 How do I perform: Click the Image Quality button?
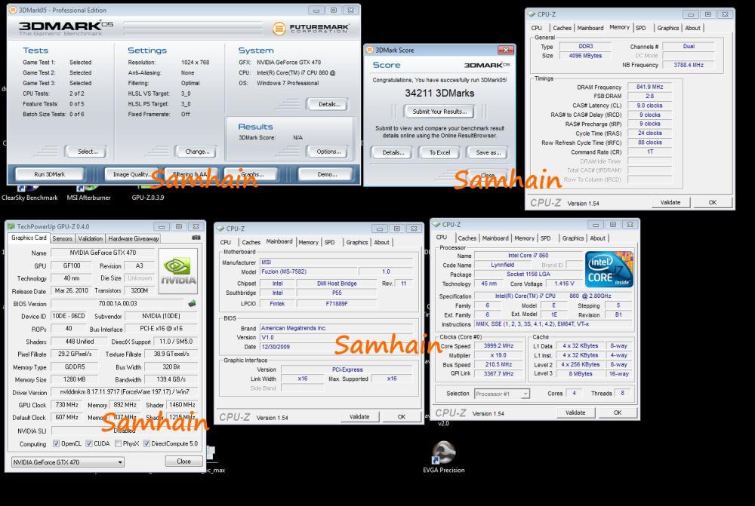pos(131,174)
